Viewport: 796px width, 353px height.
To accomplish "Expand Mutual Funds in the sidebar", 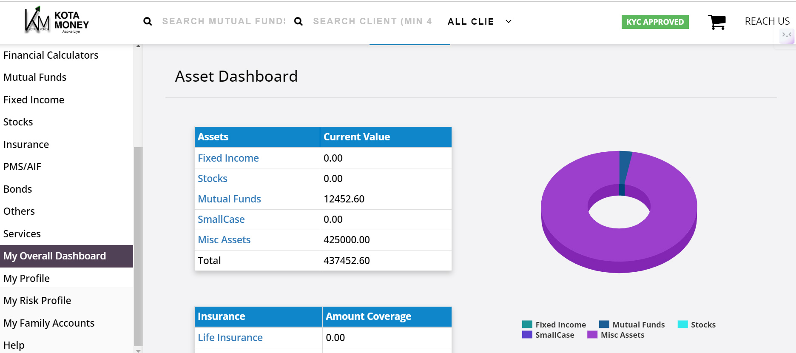I will tap(35, 77).
